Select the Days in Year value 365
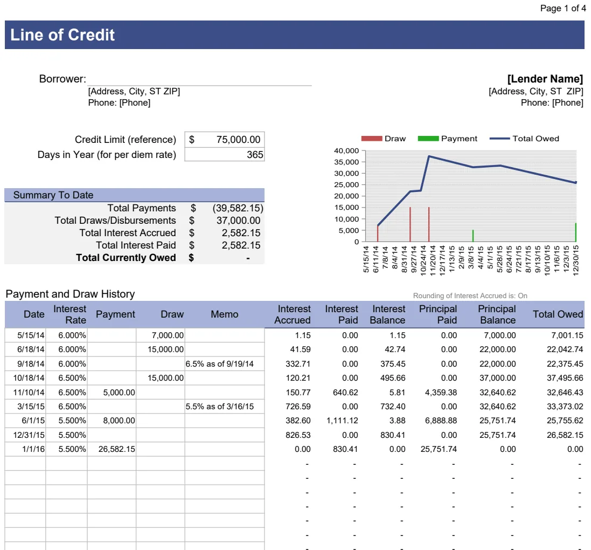This screenshot has width=591, height=550. (225, 155)
